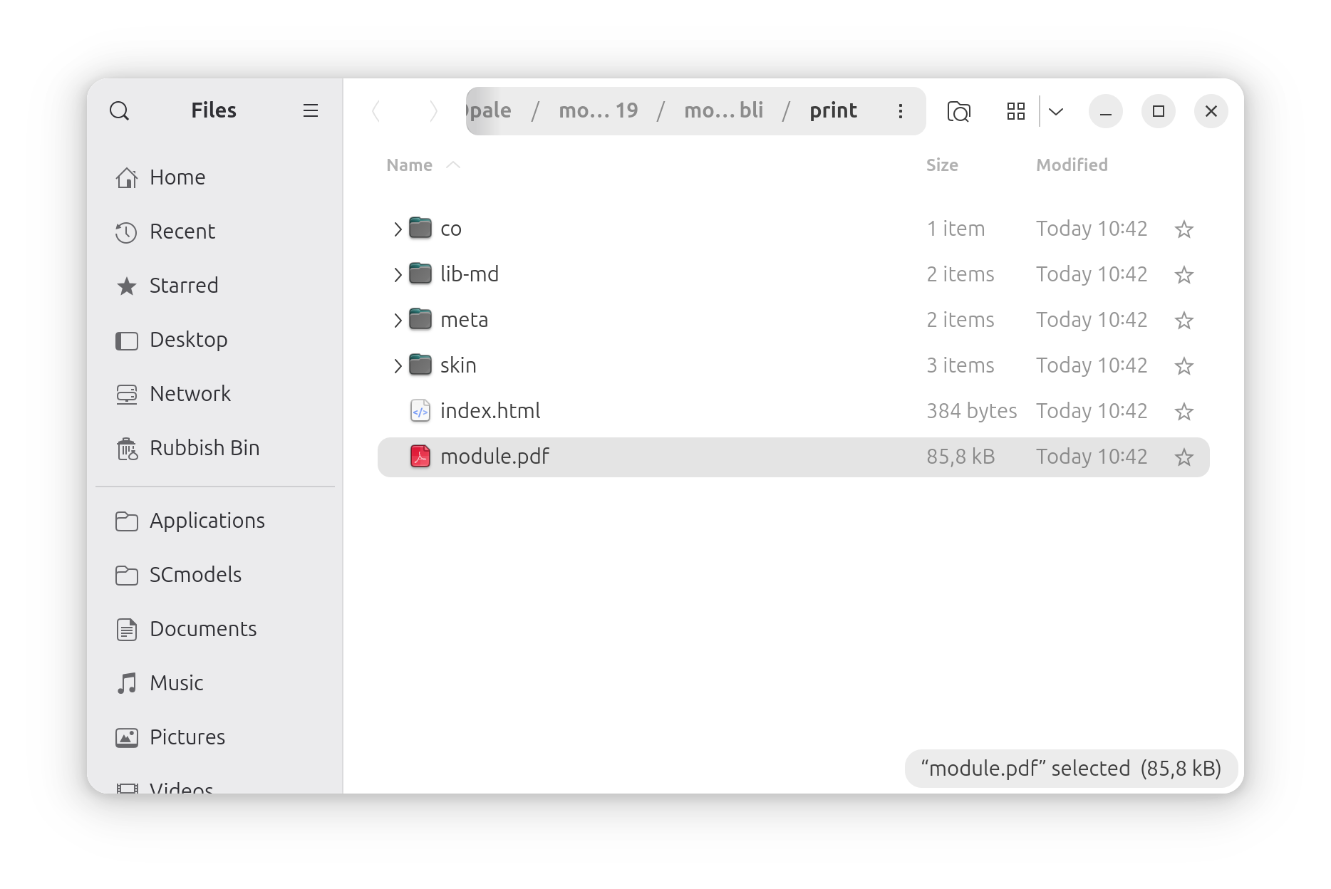The image size is (1331, 889).
Task: Open the Rubbish Bin location
Action: (204, 448)
